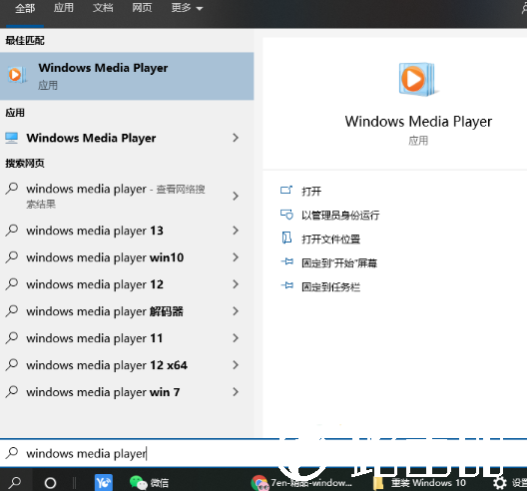Expand arrow for windows media player 解码器
This screenshot has height=491, width=527.
(236, 311)
